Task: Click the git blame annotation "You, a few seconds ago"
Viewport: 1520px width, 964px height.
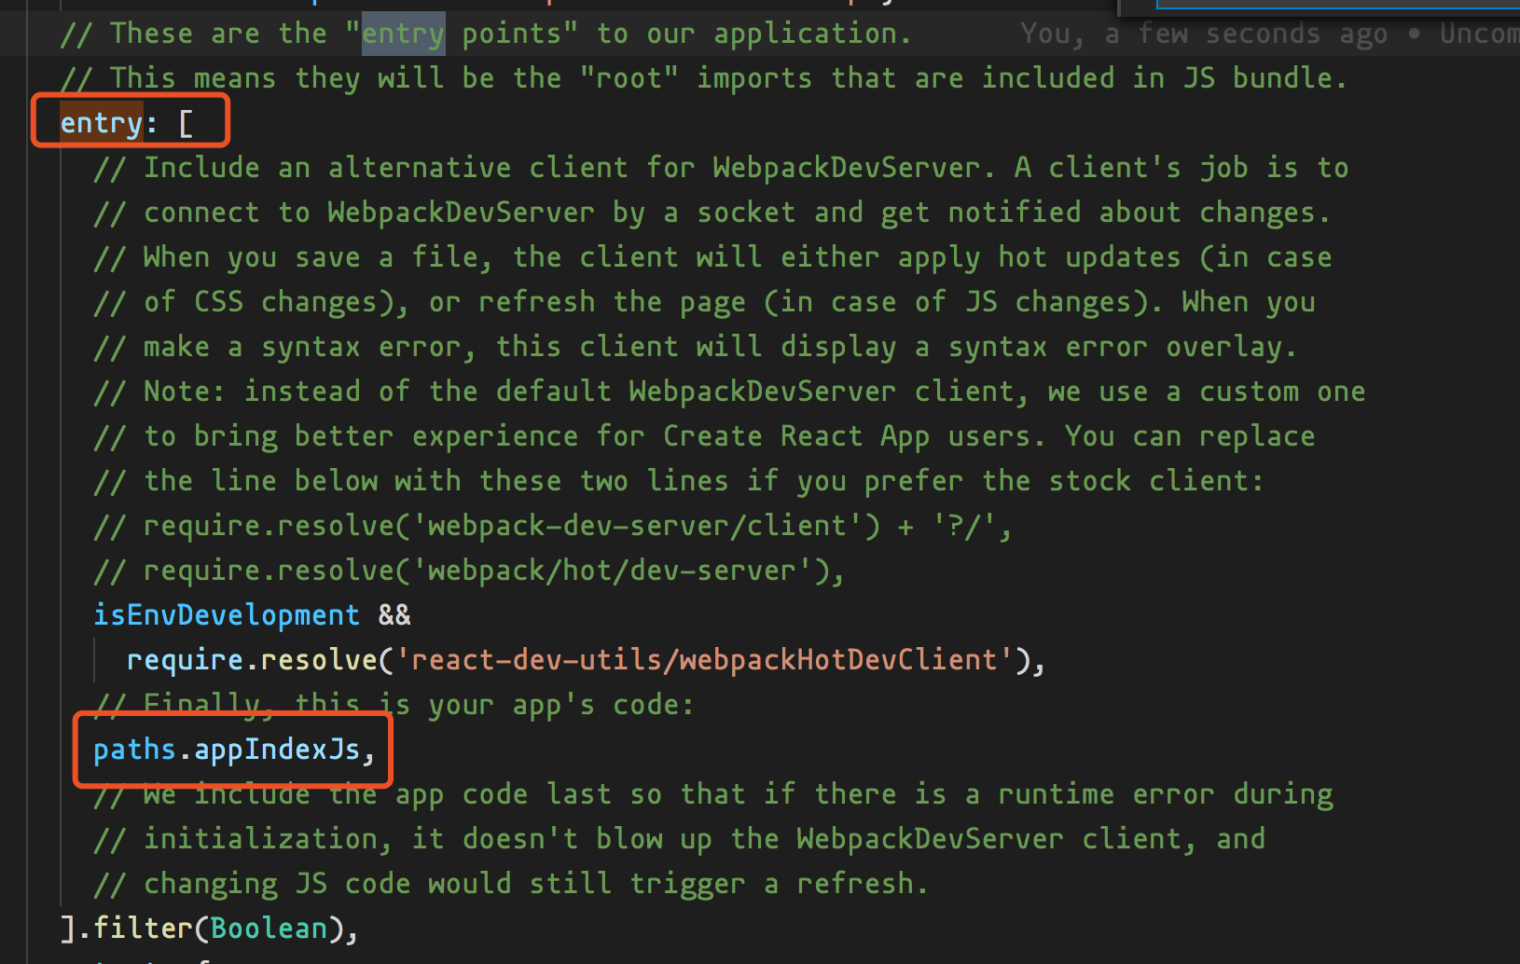Action: point(1203,34)
